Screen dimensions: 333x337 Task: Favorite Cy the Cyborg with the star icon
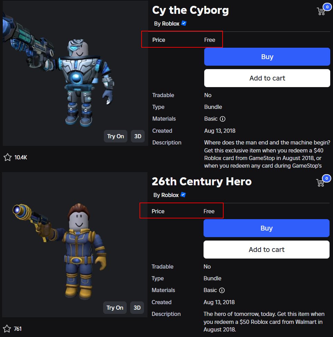click(8, 157)
